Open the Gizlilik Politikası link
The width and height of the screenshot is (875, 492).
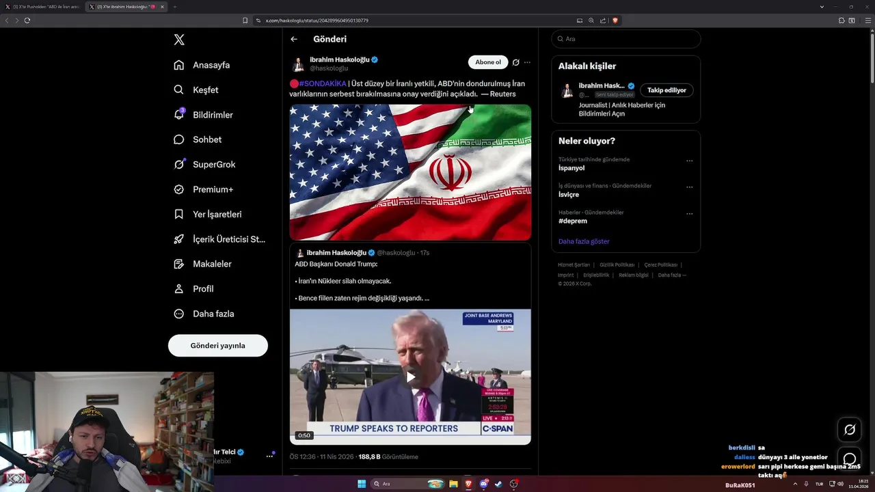617,264
